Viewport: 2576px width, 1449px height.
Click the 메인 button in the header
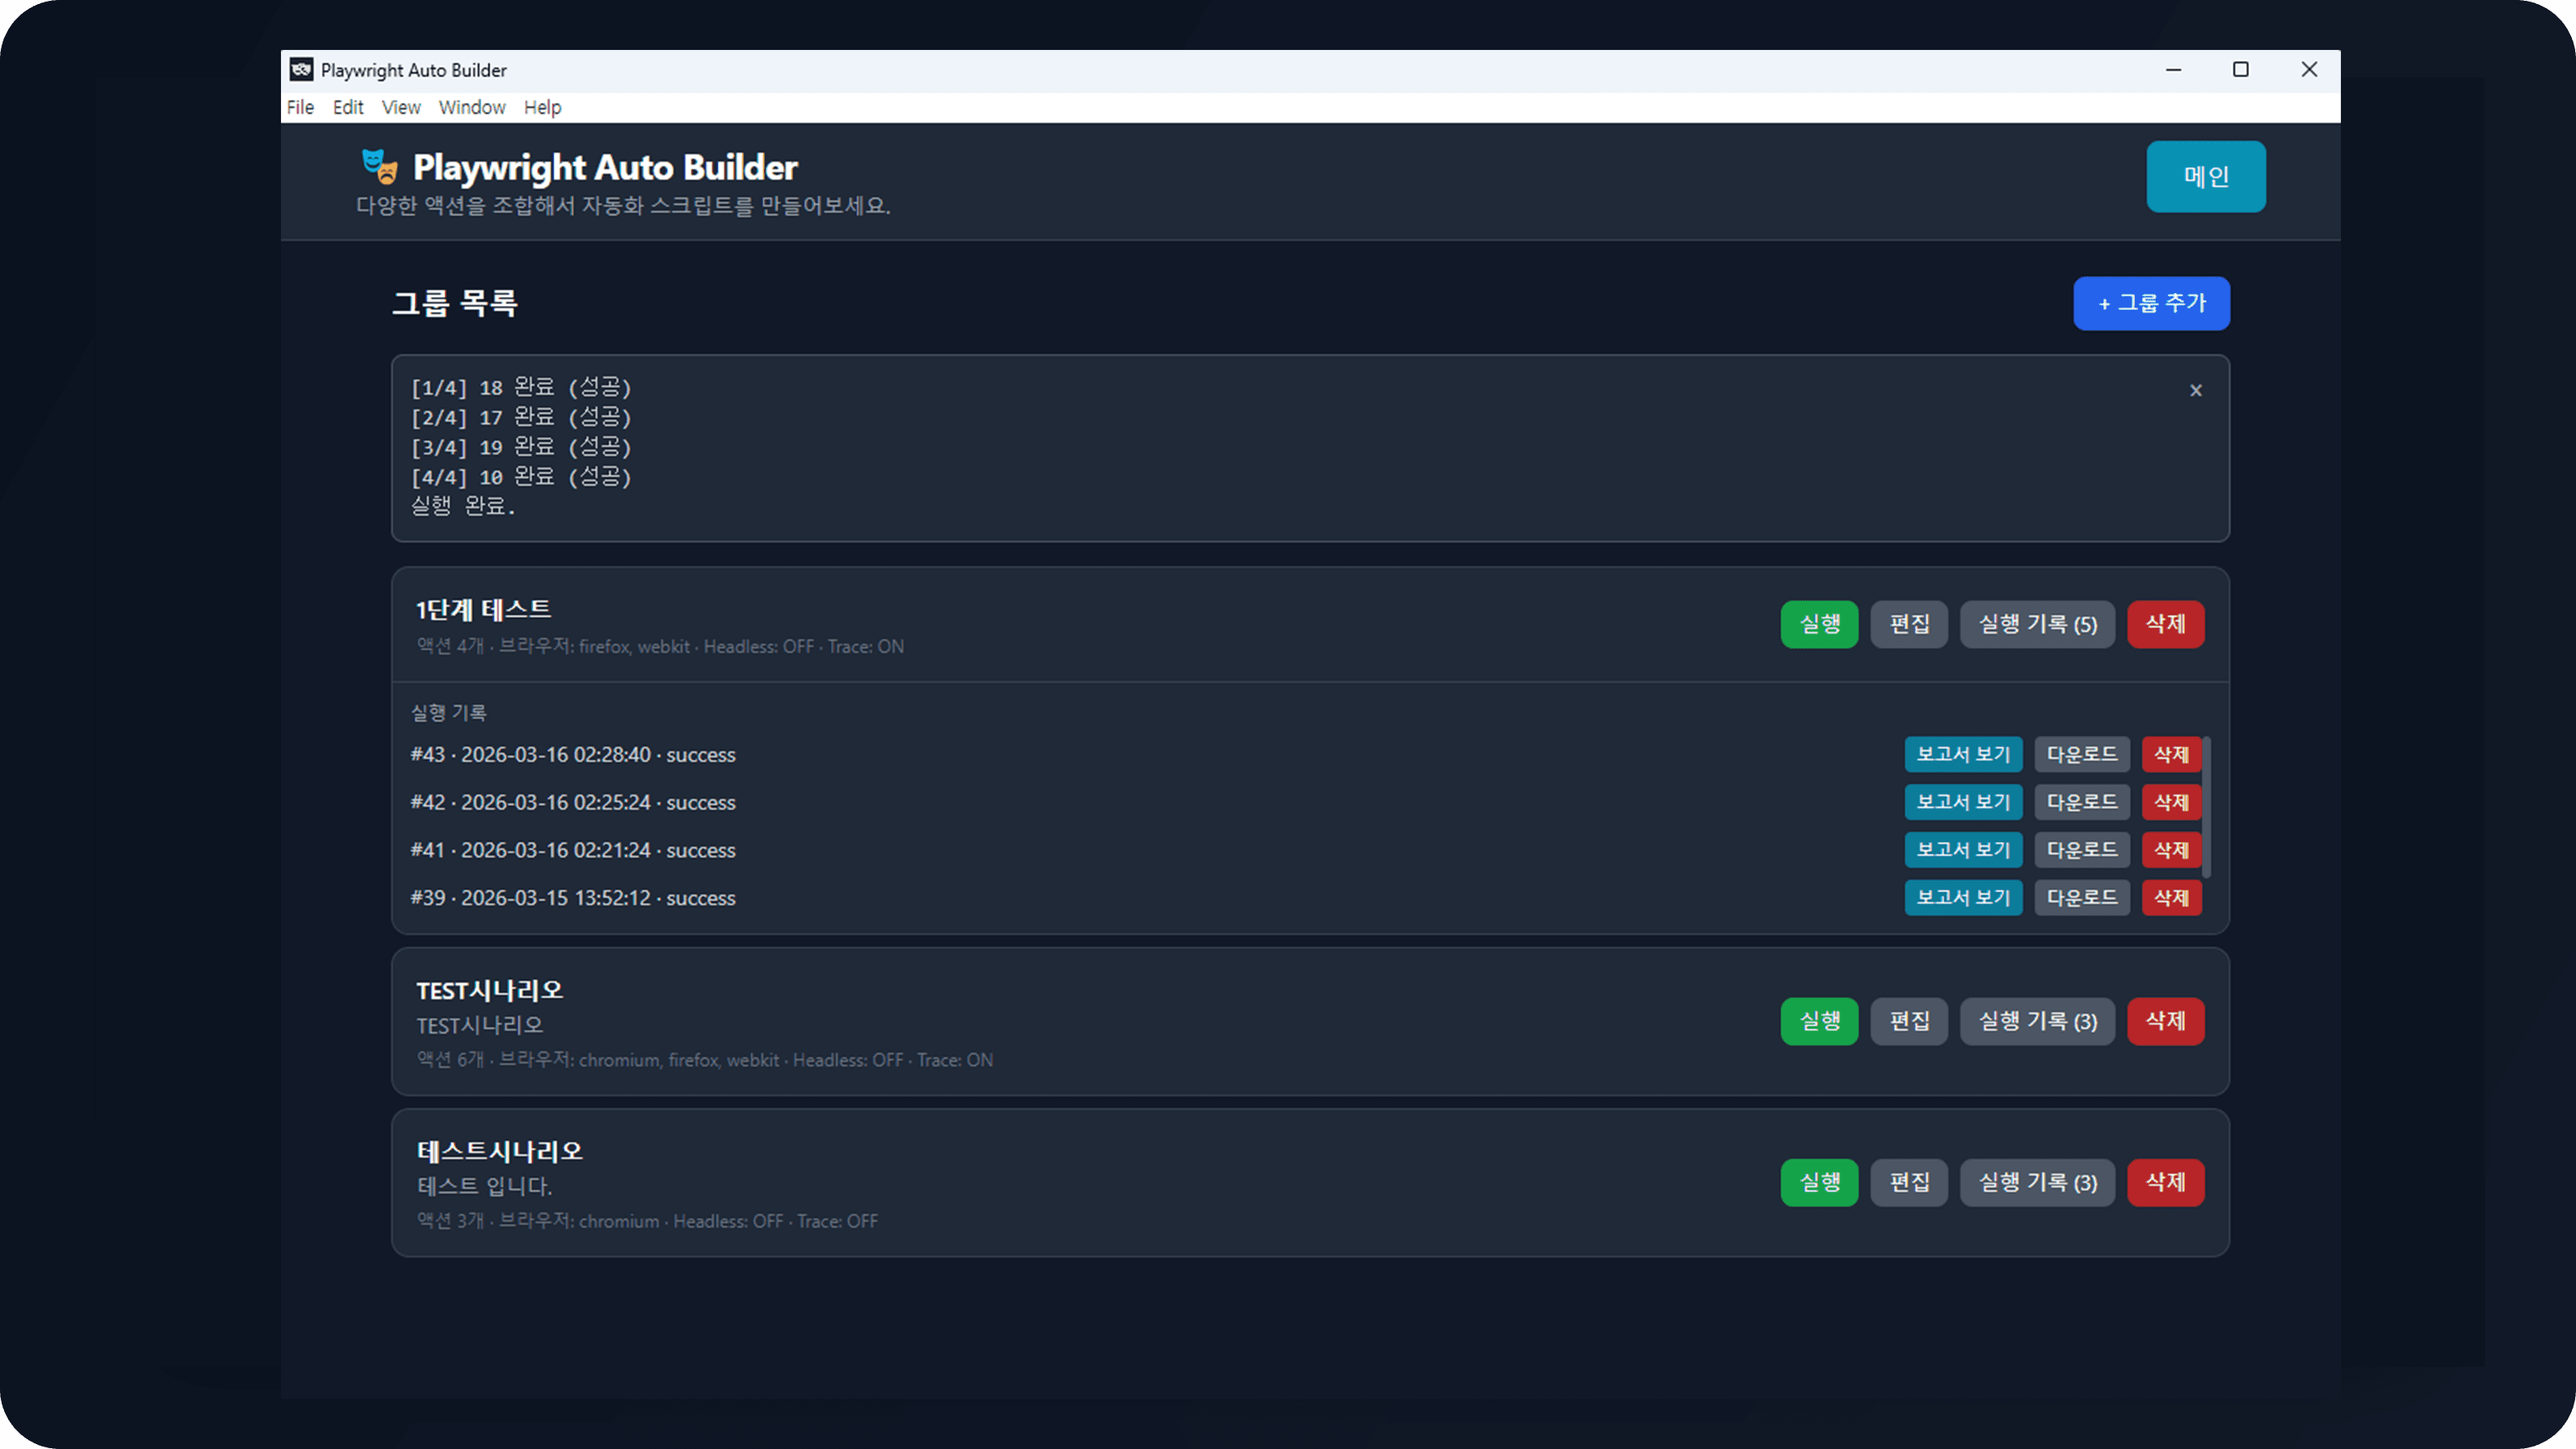2205,176
